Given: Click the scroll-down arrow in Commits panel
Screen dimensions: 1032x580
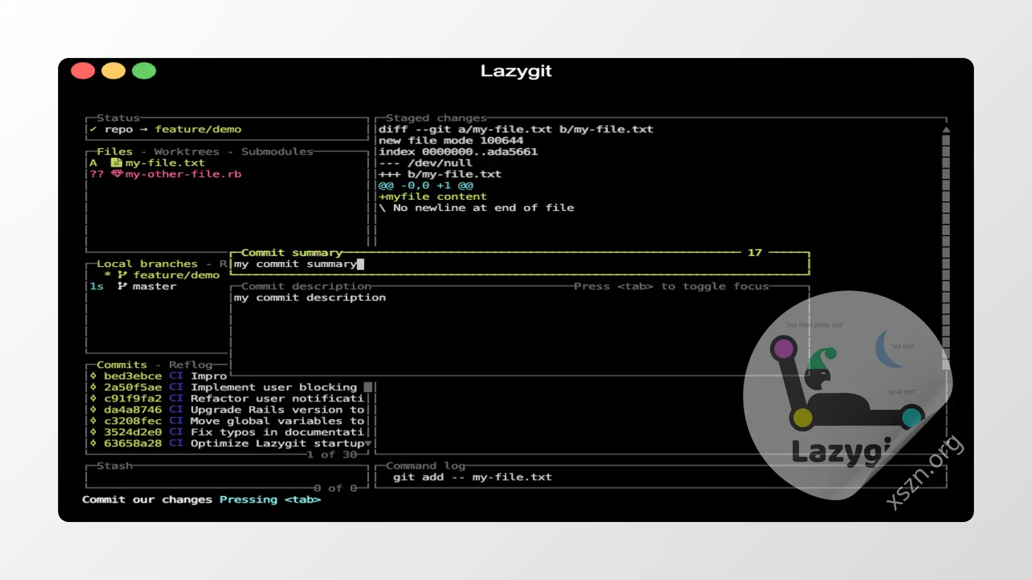Looking at the screenshot, I should 368,444.
